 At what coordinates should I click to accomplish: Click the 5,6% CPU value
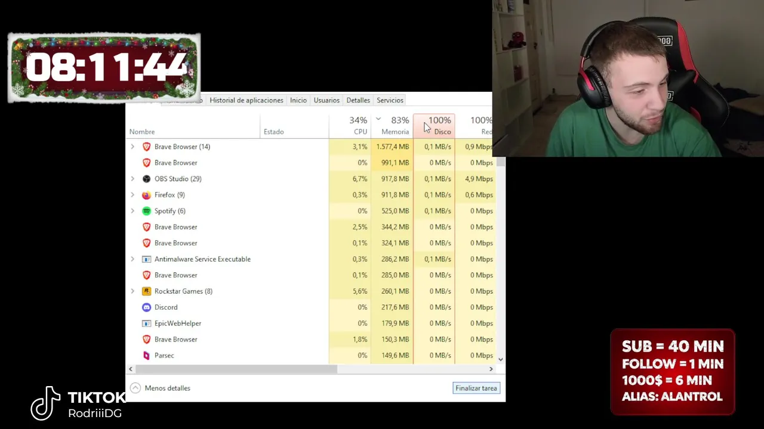click(x=360, y=291)
